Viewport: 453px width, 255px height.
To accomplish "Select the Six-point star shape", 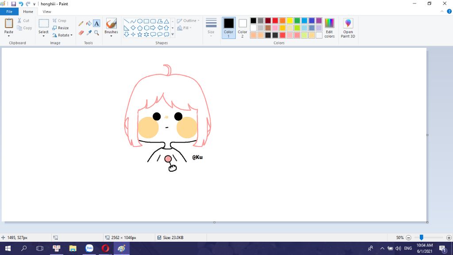I will tap(146, 35).
